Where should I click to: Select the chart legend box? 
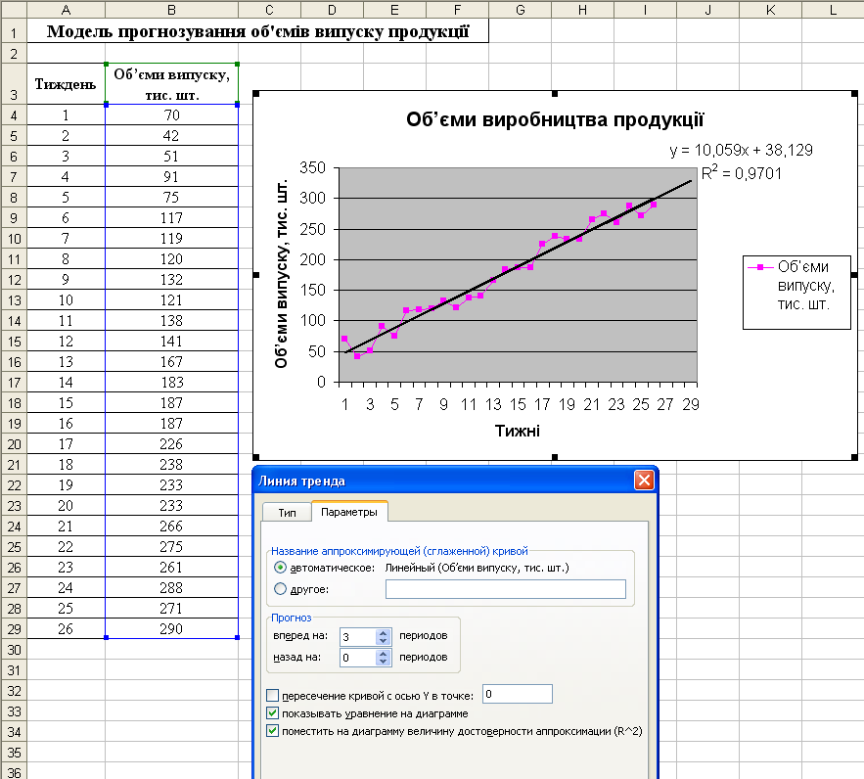point(796,285)
